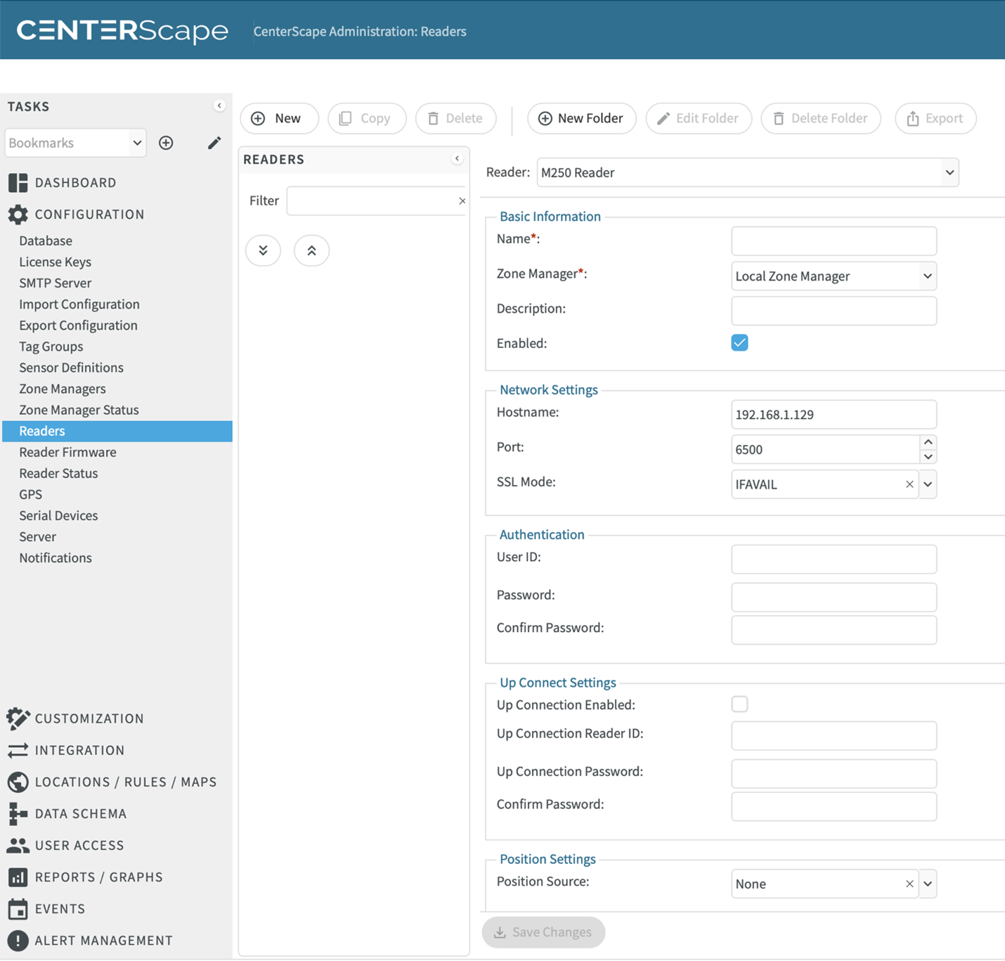Open the Bookmarks dropdown
The image size is (1005, 961).
[137, 143]
